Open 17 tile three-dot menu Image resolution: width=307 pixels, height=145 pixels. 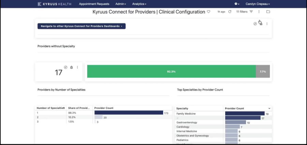click(77, 67)
